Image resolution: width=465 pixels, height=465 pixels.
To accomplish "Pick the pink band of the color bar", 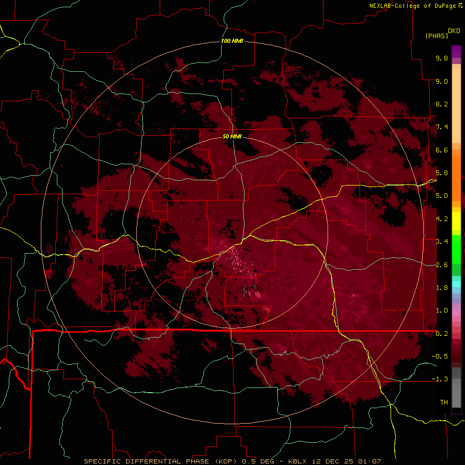I will (456, 313).
